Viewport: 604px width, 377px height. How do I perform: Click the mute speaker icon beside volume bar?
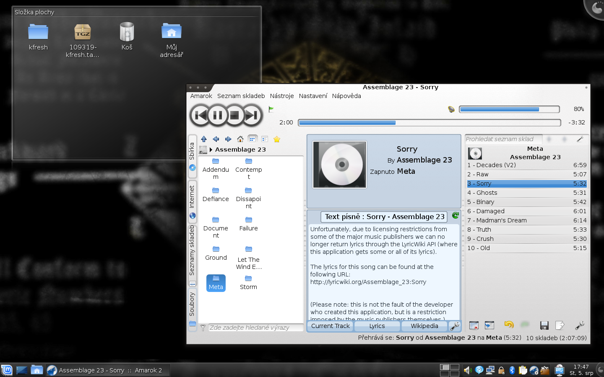point(451,109)
